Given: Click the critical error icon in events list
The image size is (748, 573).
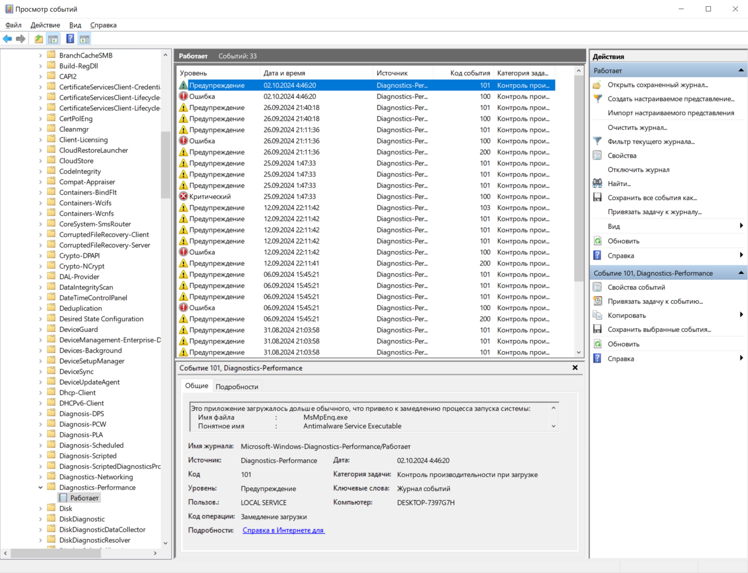Looking at the screenshot, I should [x=183, y=197].
